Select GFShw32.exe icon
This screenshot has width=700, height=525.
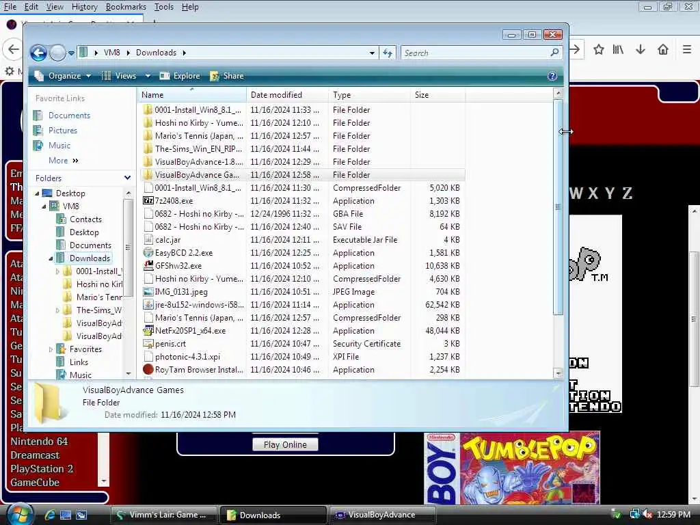148,266
